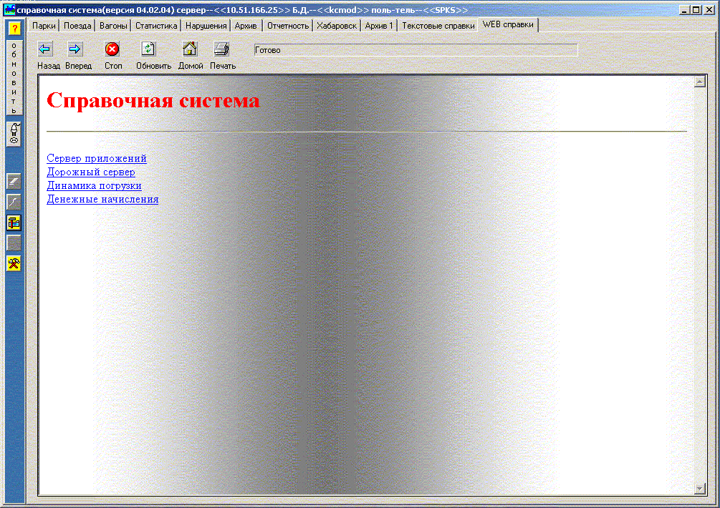The width and height of the screenshot is (720, 508).
Task: Select the Текстовые справки tab
Action: [438, 26]
